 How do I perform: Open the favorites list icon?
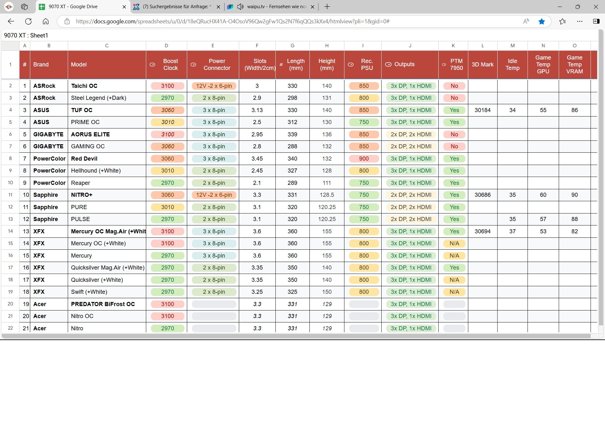[x=562, y=21]
